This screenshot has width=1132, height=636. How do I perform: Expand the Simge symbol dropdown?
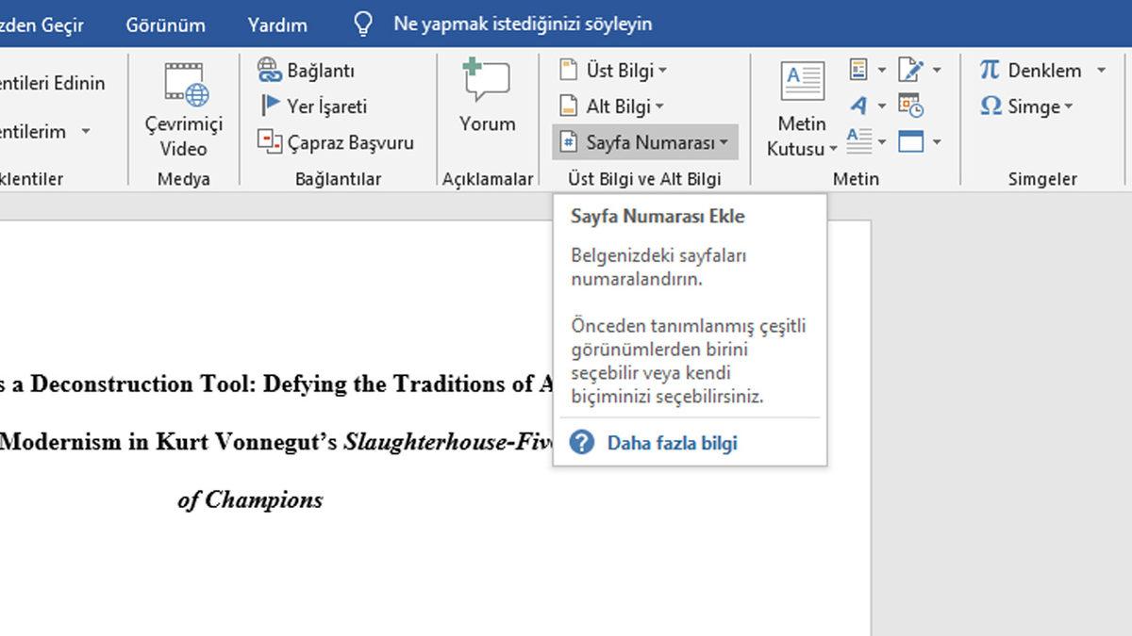pos(1026,106)
